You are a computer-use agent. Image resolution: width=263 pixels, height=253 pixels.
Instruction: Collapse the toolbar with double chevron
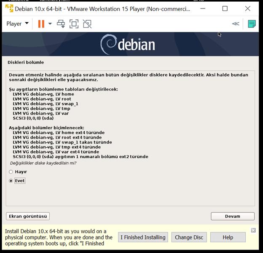coord(236,24)
